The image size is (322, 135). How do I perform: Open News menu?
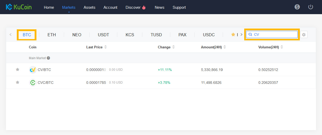(159, 7)
